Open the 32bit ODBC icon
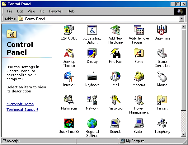 pos(69,30)
